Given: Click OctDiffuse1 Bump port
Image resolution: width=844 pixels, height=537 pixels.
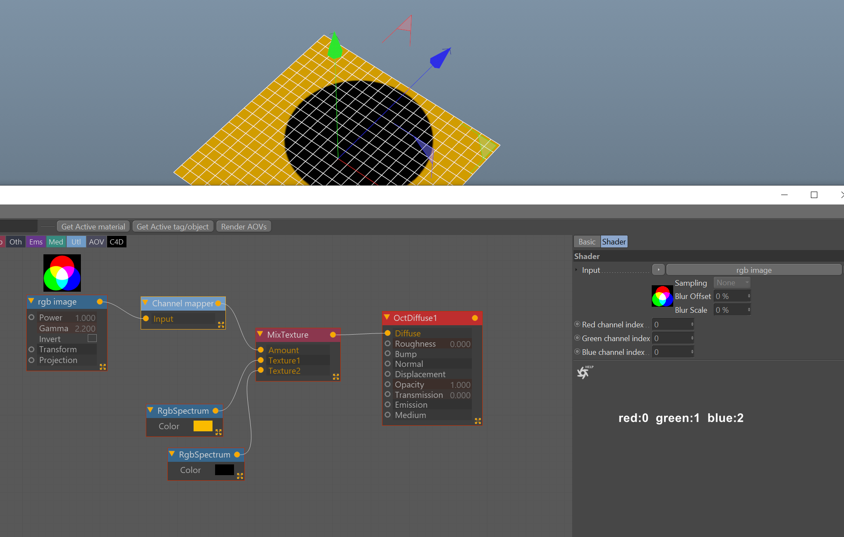Looking at the screenshot, I should coord(388,354).
